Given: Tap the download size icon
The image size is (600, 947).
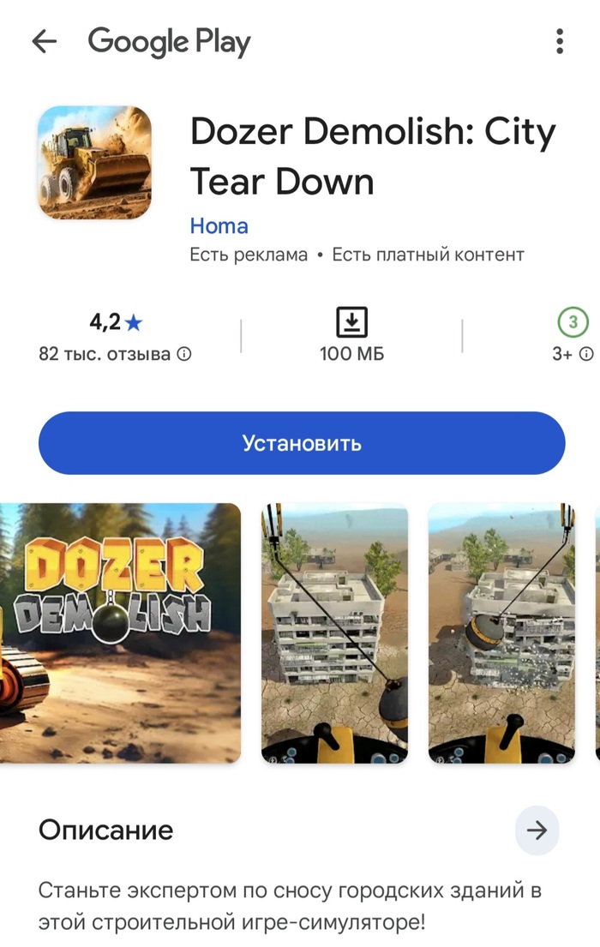Looking at the screenshot, I should (351, 322).
